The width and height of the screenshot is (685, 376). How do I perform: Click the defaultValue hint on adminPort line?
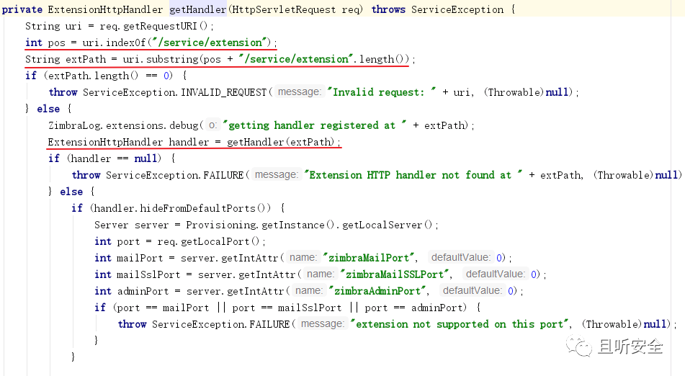[x=472, y=291]
